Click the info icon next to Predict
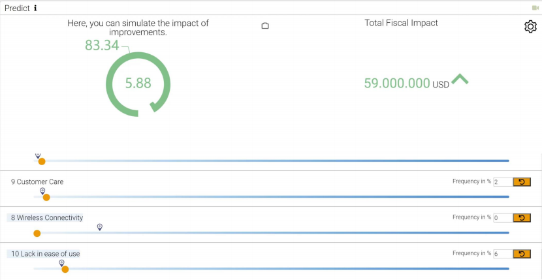 [35, 8]
